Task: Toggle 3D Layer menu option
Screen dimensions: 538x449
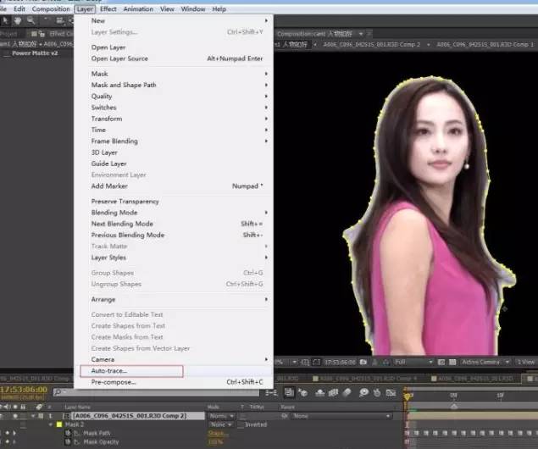Action: coord(104,152)
